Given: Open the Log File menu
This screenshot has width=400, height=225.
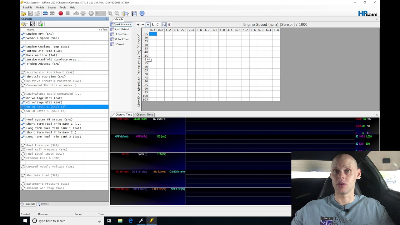Looking at the screenshot, I should [27, 7].
